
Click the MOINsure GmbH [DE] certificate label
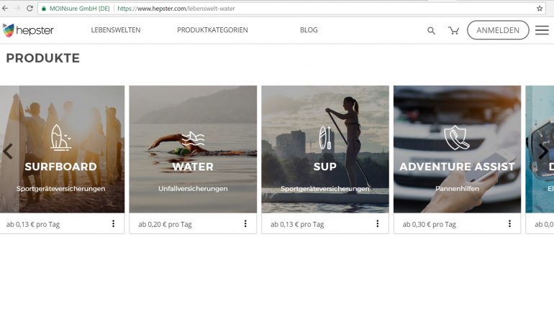(x=79, y=9)
